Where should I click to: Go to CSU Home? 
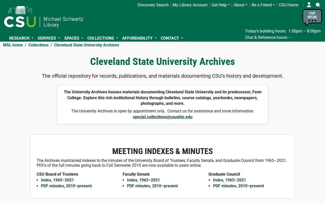coord(288,5)
